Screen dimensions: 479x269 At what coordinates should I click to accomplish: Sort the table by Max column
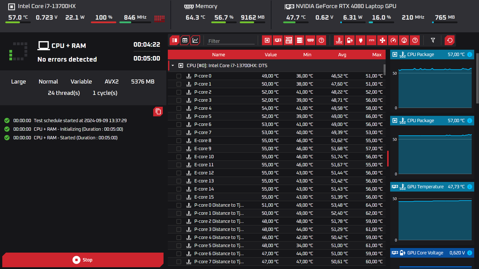[x=377, y=55]
